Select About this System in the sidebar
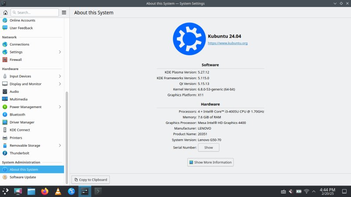The width and height of the screenshot is (351, 197). (32, 169)
